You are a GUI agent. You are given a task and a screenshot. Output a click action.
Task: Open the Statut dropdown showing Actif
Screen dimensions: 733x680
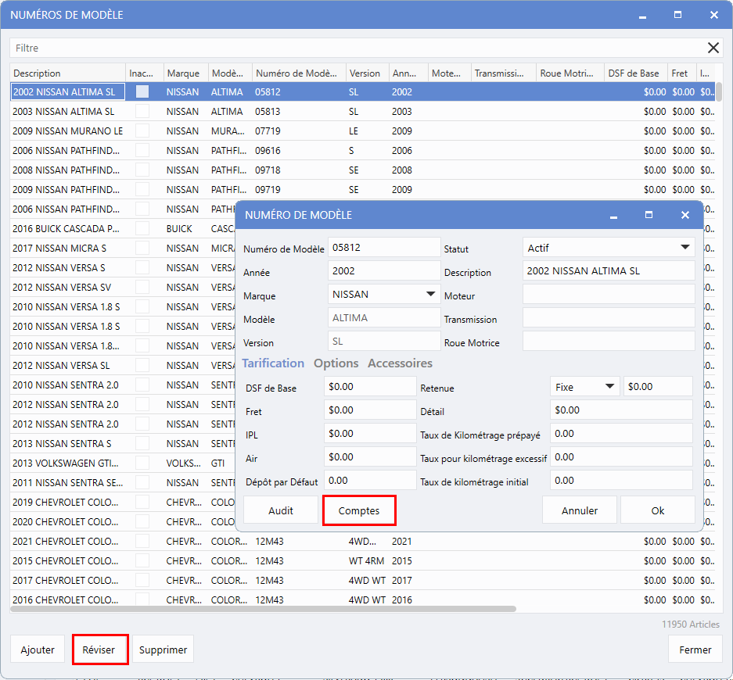(x=608, y=248)
